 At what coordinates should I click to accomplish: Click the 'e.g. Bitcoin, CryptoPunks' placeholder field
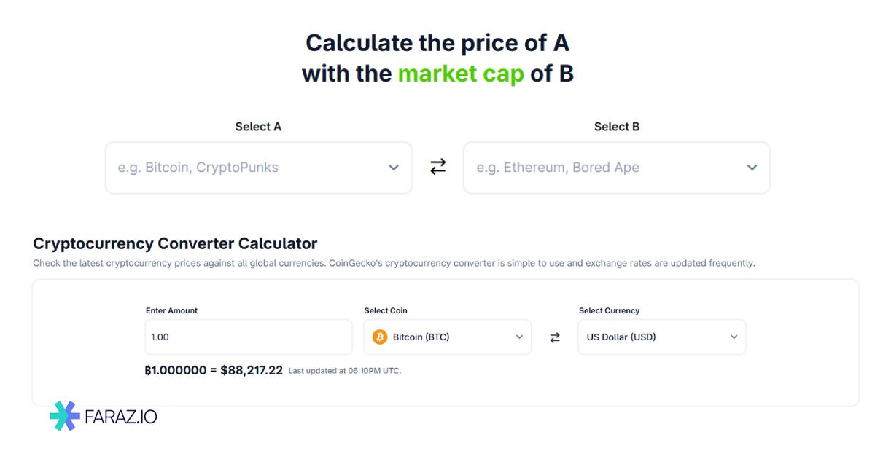[198, 168]
